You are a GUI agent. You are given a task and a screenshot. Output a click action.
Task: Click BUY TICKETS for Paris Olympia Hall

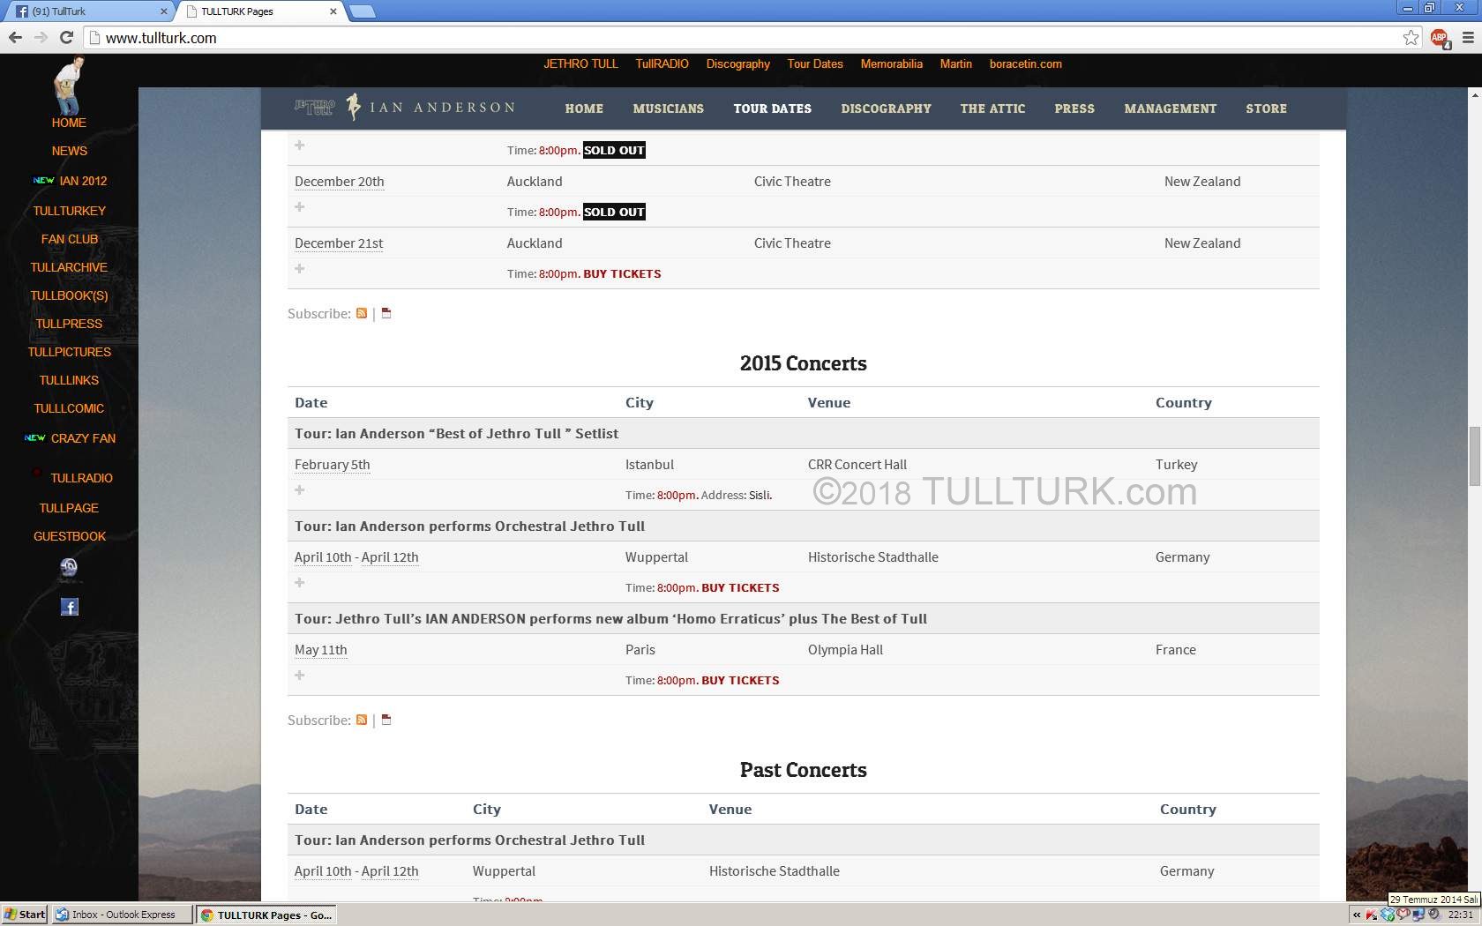740,680
